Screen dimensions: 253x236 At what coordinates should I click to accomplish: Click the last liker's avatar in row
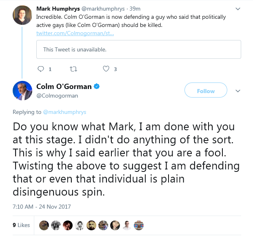tap(139, 225)
